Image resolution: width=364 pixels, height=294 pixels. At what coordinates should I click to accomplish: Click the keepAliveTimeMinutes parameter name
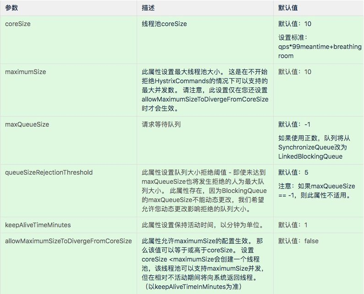38,225
